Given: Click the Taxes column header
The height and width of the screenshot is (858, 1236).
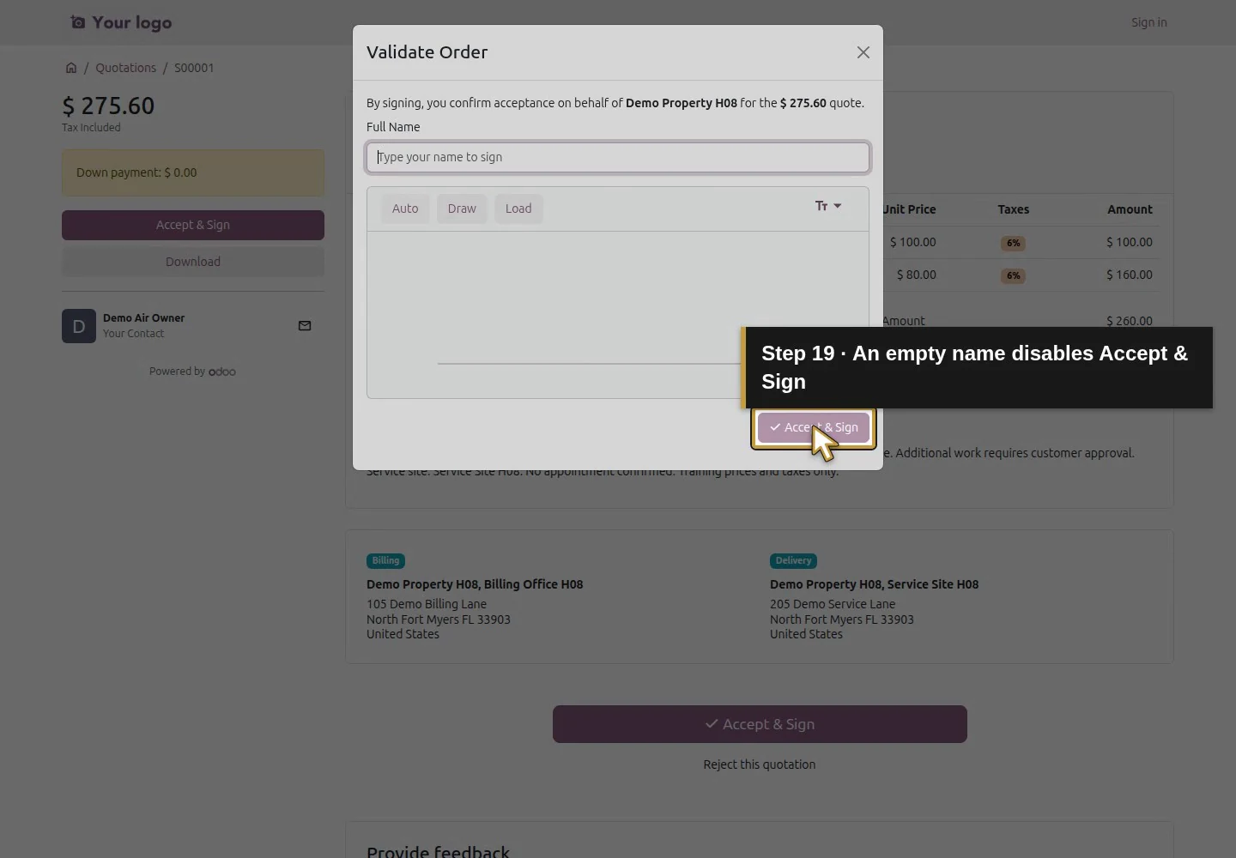Looking at the screenshot, I should pyautogui.click(x=1014, y=209).
